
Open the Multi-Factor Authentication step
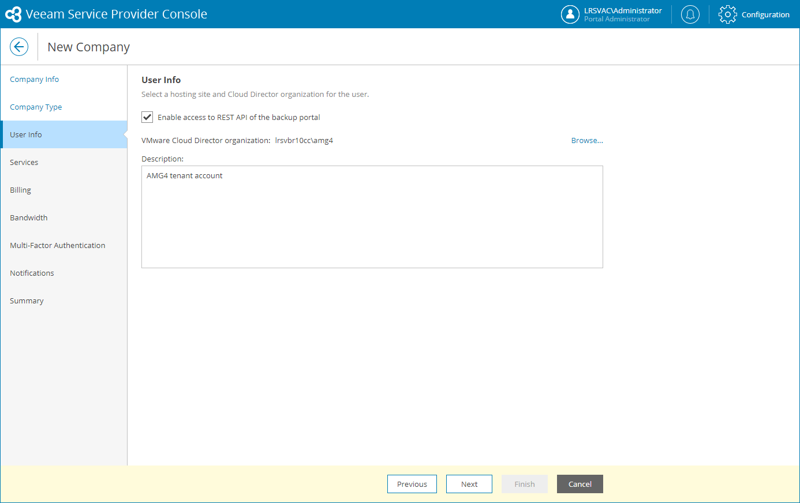(58, 245)
